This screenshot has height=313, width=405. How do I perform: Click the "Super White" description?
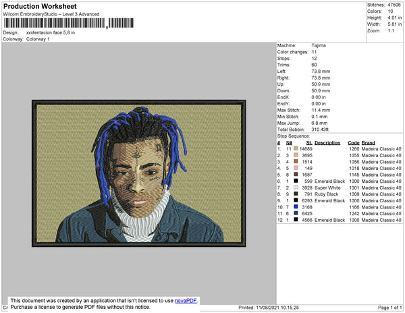(327, 188)
